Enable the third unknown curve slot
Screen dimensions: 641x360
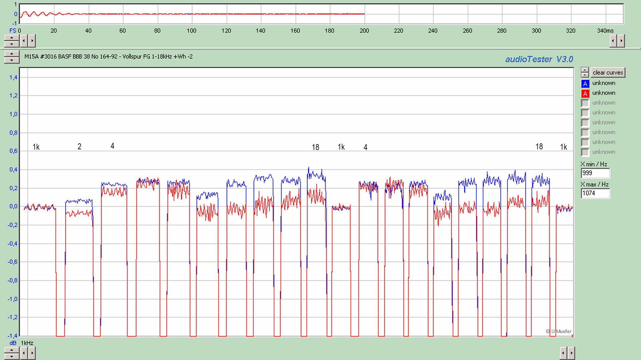click(x=585, y=103)
